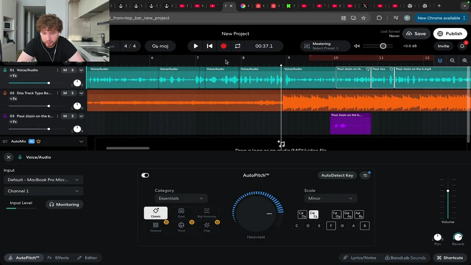The image size is (471, 265).
Task: Open options menu for track 03
Action: 57,116
